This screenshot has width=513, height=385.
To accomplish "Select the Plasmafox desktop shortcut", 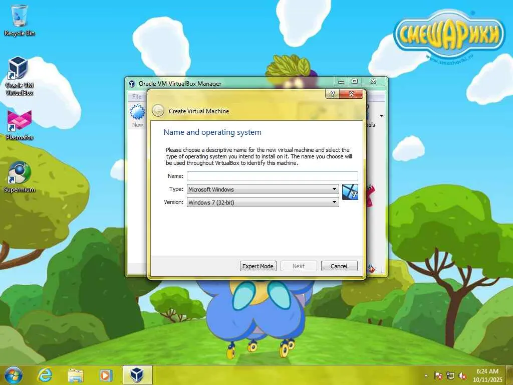I will point(20,125).
